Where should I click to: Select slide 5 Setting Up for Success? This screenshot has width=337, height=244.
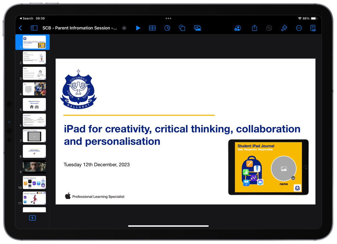pos(34,104)
